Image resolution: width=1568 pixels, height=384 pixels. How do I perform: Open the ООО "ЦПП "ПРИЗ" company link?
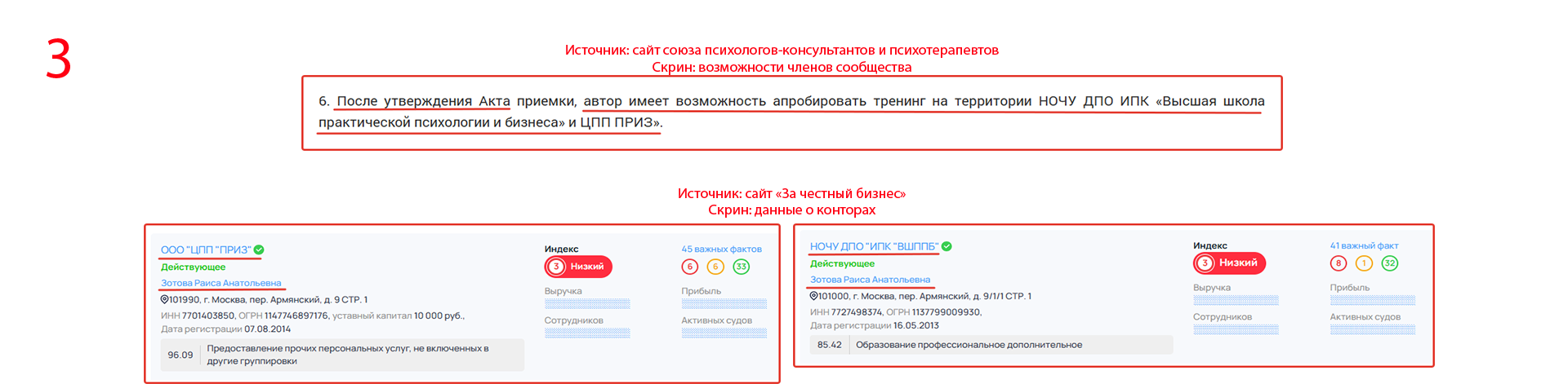tap(206, 249)
